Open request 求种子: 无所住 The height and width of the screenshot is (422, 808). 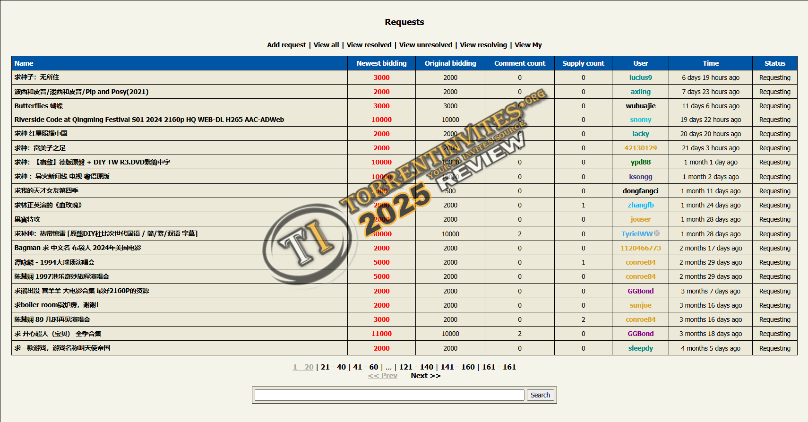tap(37, 77)
